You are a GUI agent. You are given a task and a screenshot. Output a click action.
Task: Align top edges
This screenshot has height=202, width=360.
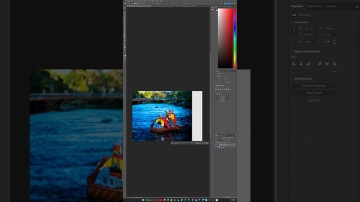pyautogui.click(x=320, y=64)
